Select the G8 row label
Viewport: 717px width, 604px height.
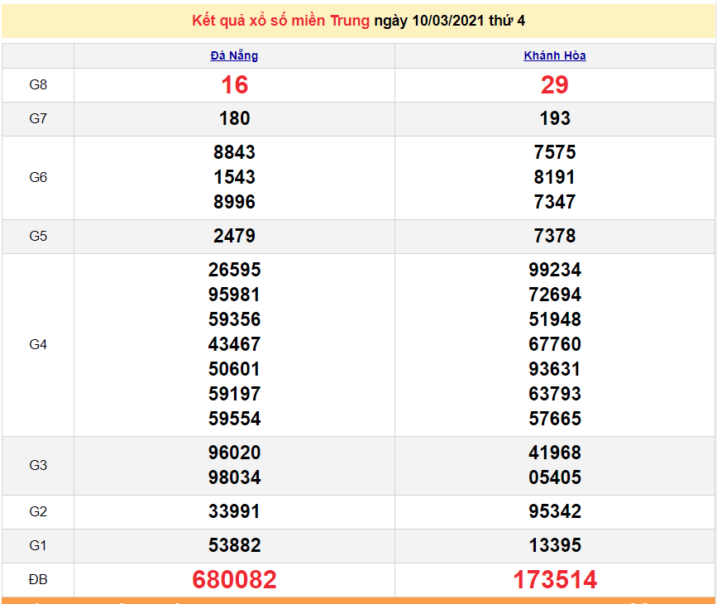click(x=38, y=85)
